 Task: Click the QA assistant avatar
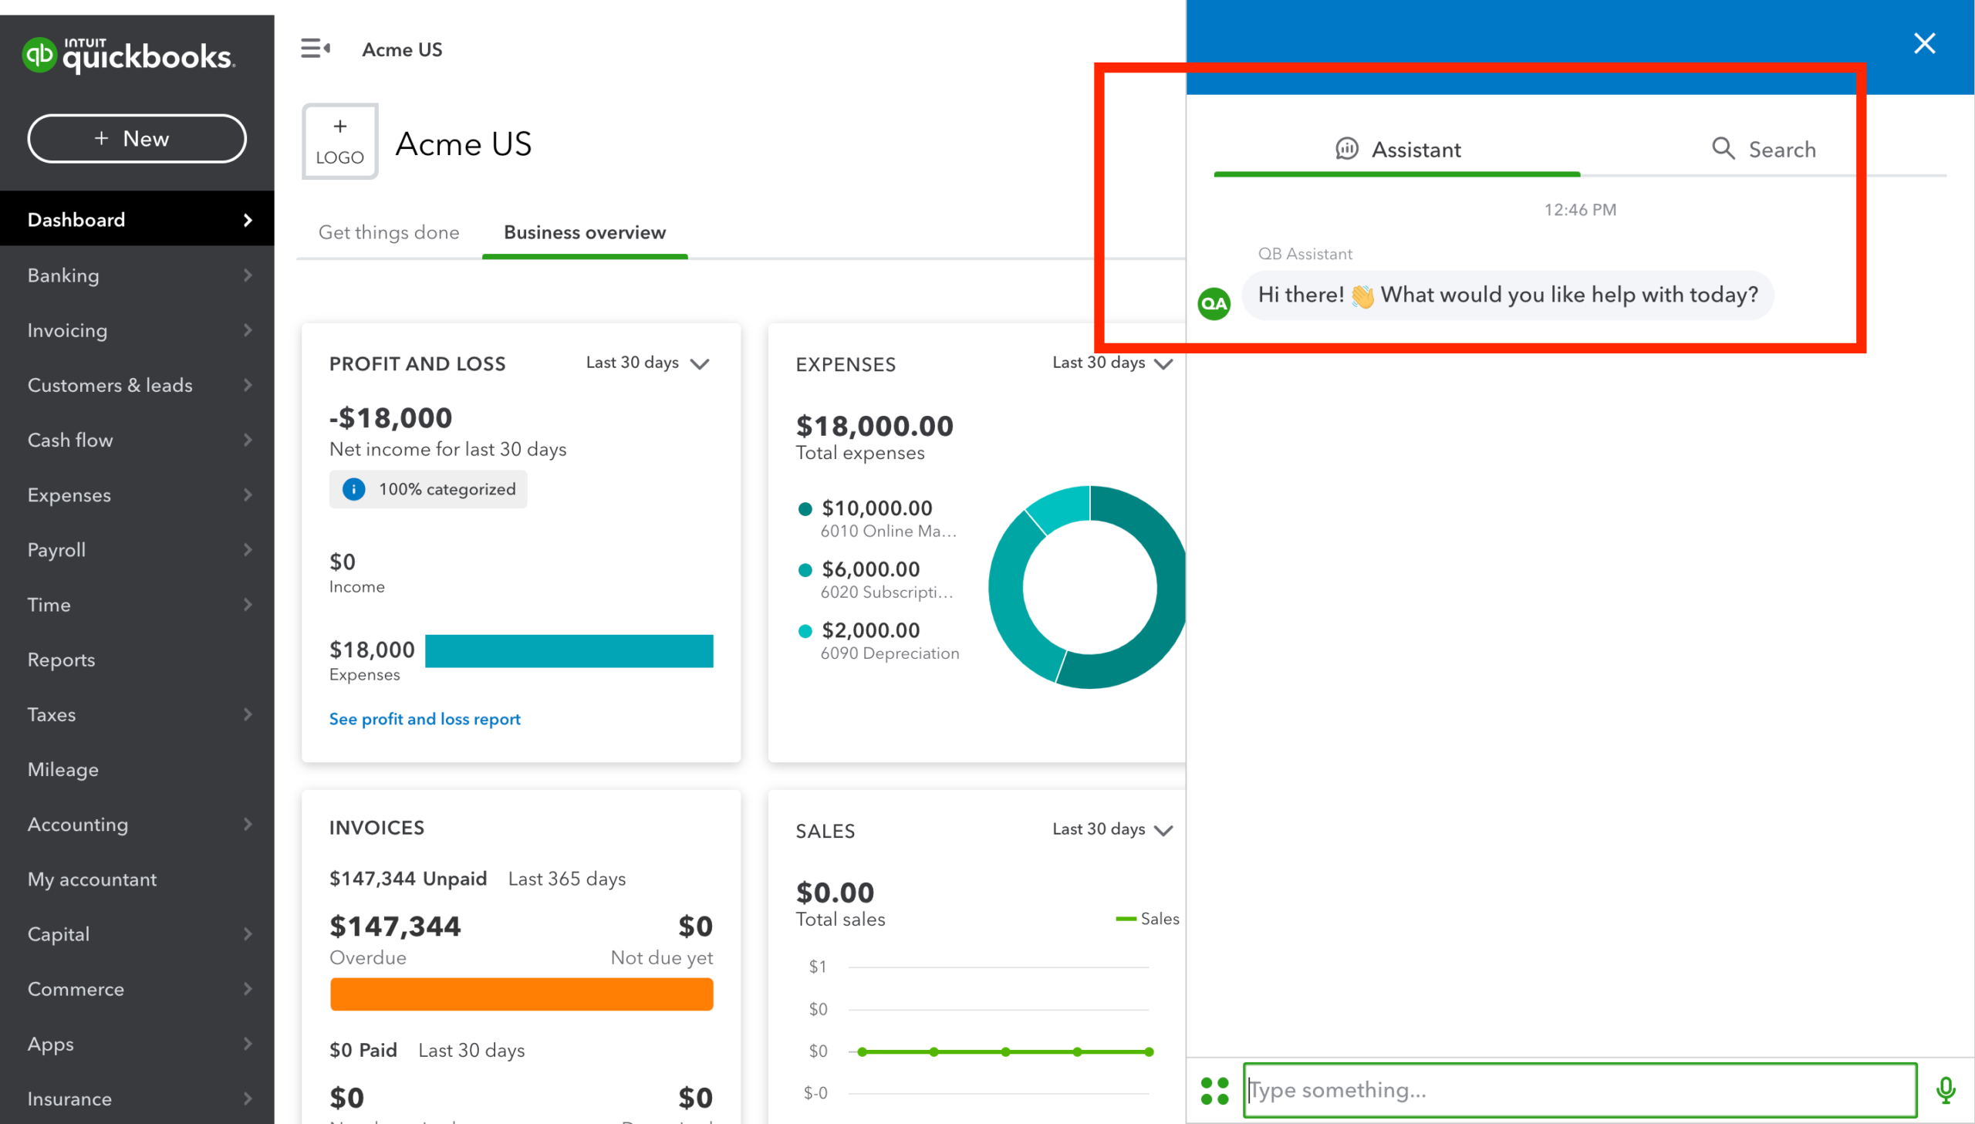(x=1214, y=303)
